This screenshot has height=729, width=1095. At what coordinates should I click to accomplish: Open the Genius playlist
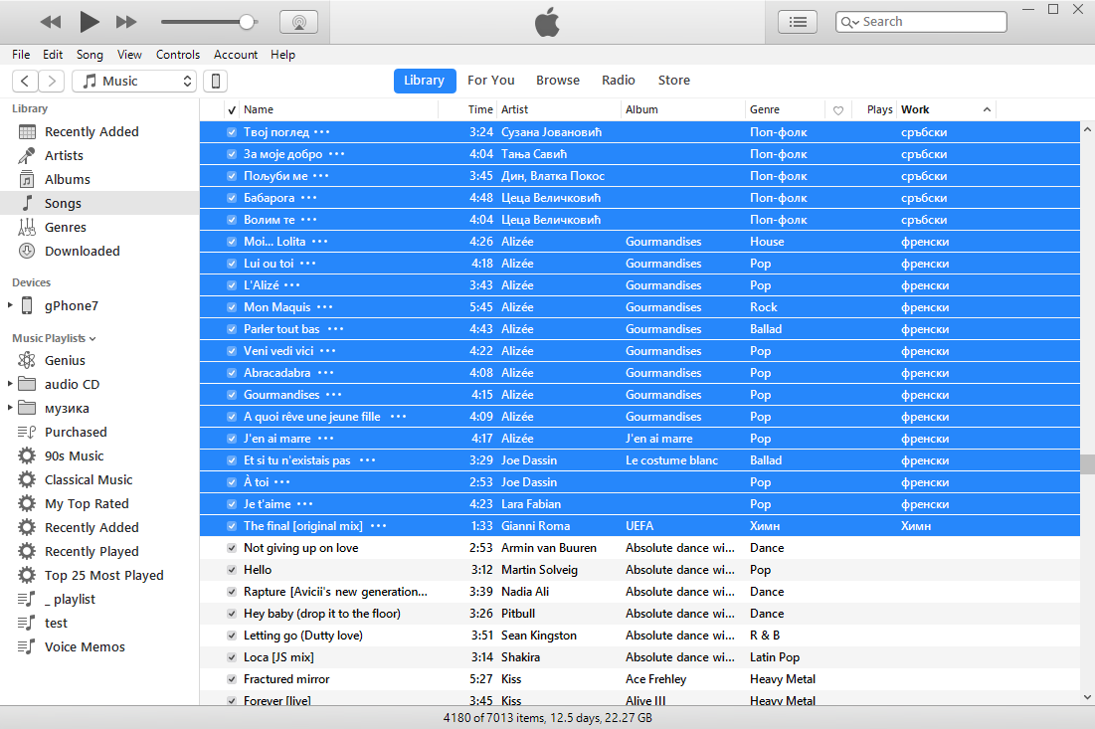[x=65, y=360]
